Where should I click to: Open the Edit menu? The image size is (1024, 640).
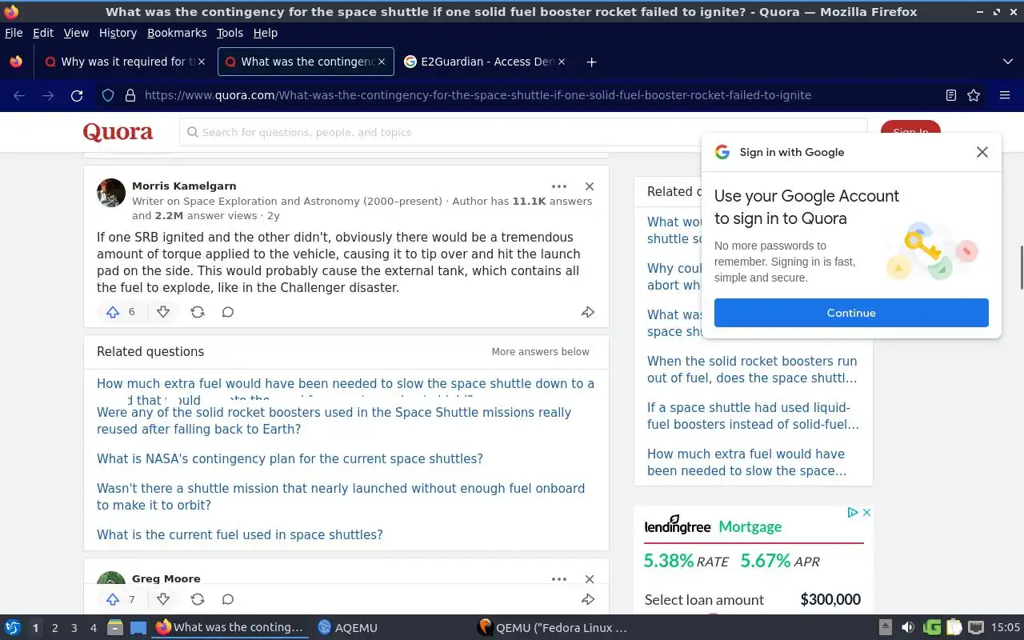43,33
